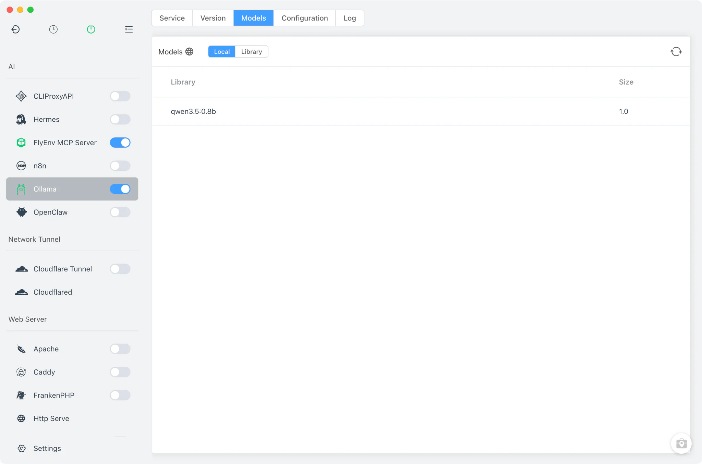Disable the FlyEnv MCP Server switch
Screen dimensions: 702x464
[x=120, y=143]
